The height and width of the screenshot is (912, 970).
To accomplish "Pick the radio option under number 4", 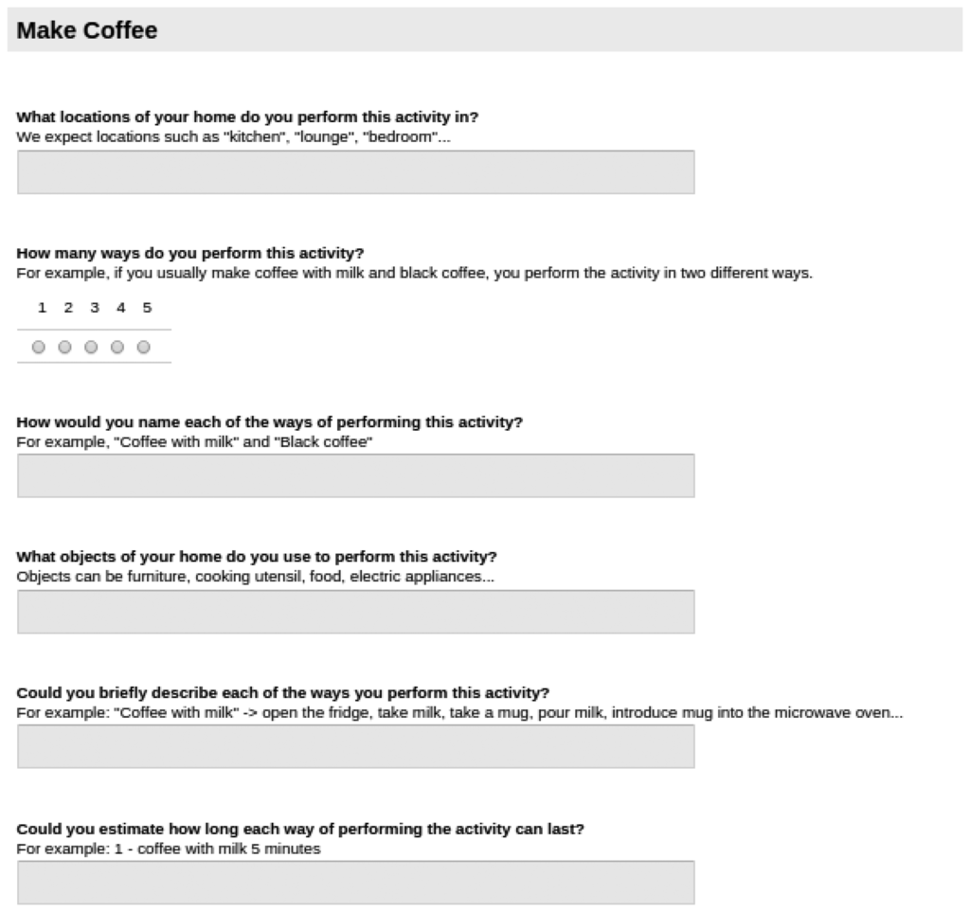I will click(x=117, y=348).
